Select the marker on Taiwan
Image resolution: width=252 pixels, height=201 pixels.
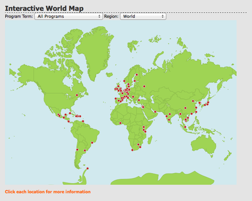pyautogui.click(x=196, y=112)
